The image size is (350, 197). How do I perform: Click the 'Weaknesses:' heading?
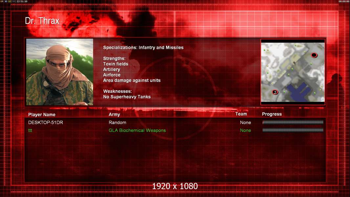(x=118, y=91)
